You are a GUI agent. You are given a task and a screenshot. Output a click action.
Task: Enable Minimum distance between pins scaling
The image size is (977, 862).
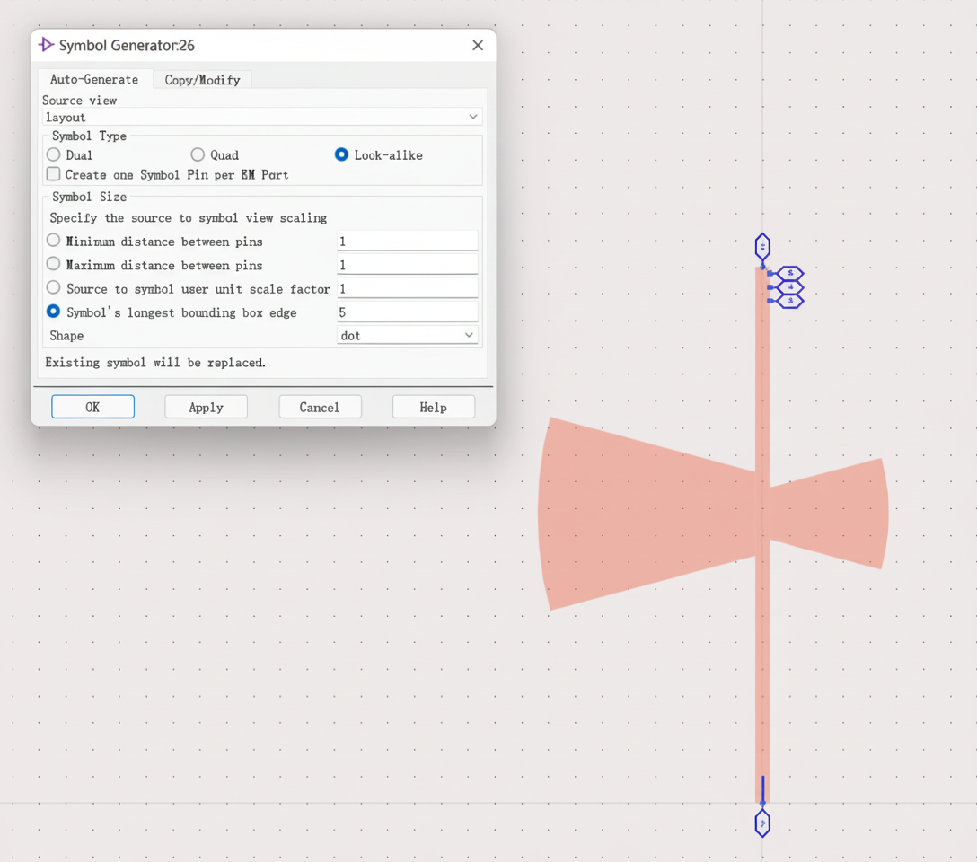click(52, 240)
